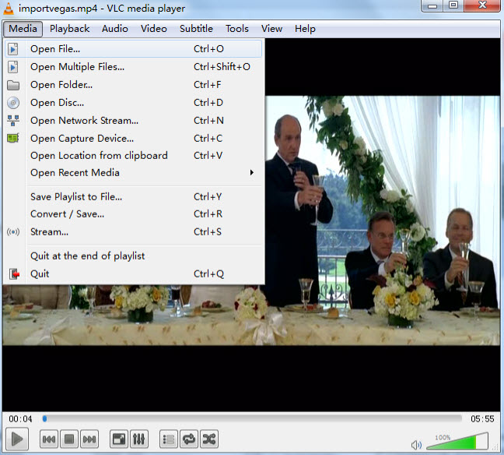Choose Open Multiple Files... entry
This screenshot has width=504, height=455.
(x=134, y=67)
